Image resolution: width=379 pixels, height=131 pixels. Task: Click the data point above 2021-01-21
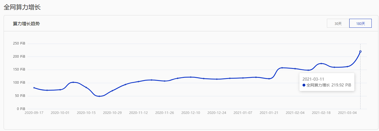269,79
